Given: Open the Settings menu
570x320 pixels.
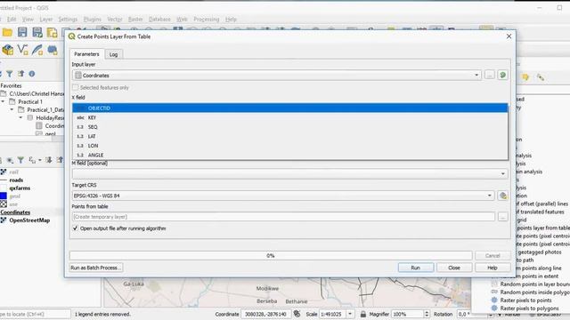Looking at the screenshot, I should pyautogui.click(x=68, y=20).
